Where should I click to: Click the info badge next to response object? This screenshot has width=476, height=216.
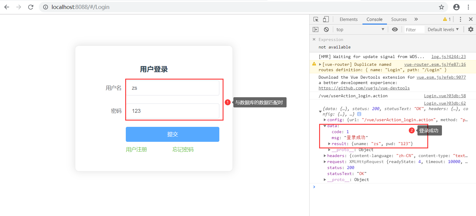(x=359, y=114)
